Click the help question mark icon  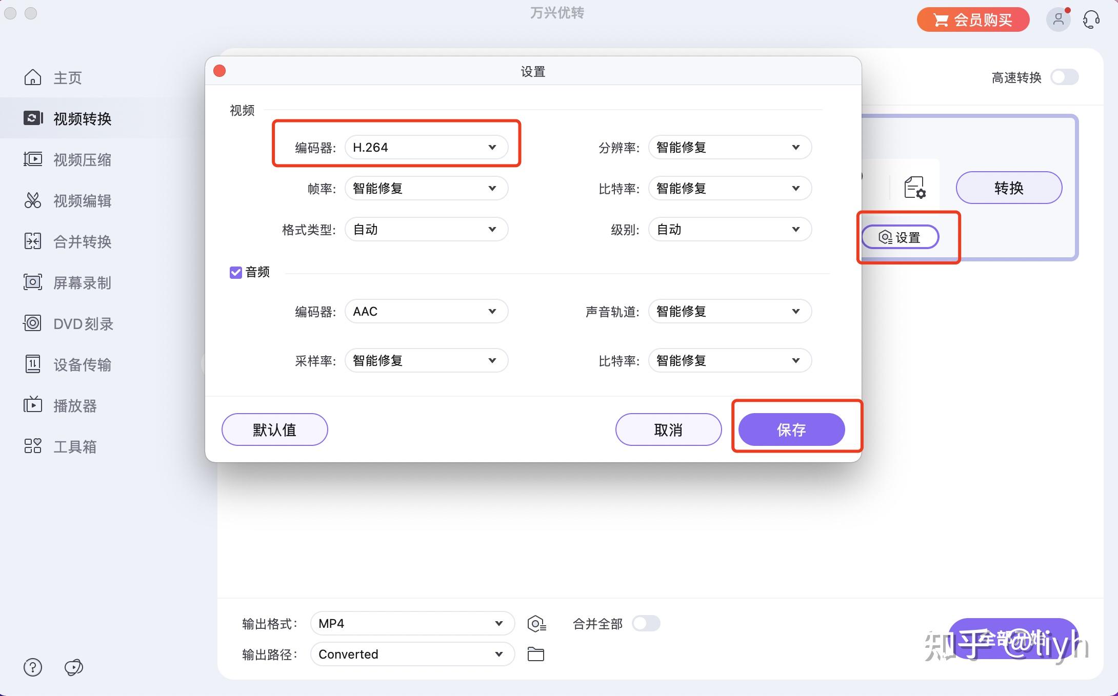[32, 667]
